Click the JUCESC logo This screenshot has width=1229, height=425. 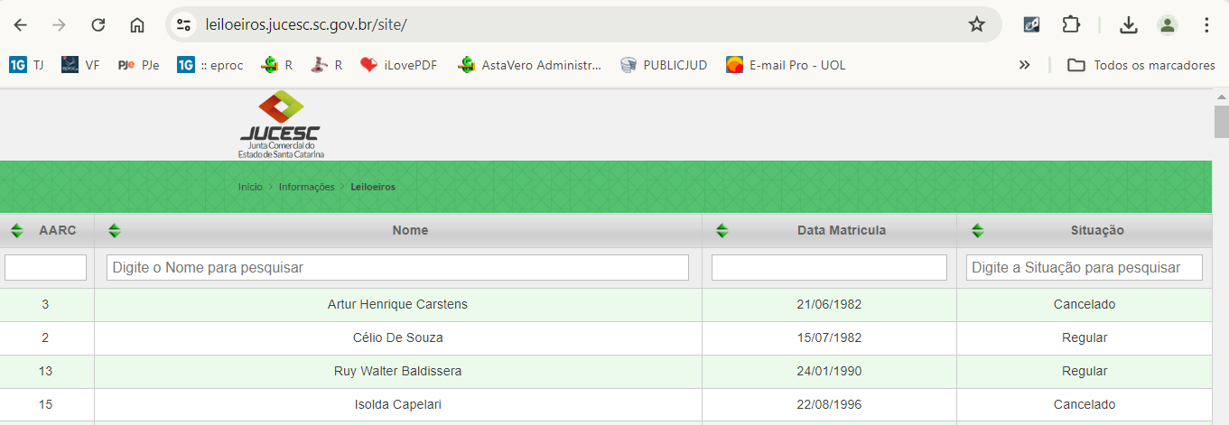[280, 124]
